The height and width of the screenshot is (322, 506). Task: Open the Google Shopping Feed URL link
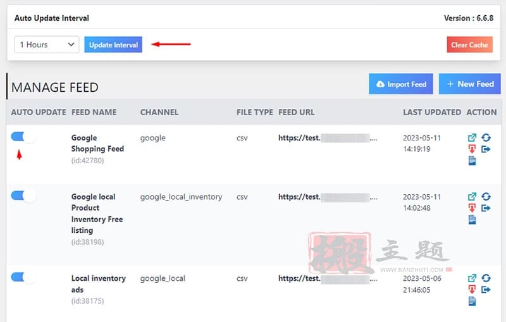328,138
